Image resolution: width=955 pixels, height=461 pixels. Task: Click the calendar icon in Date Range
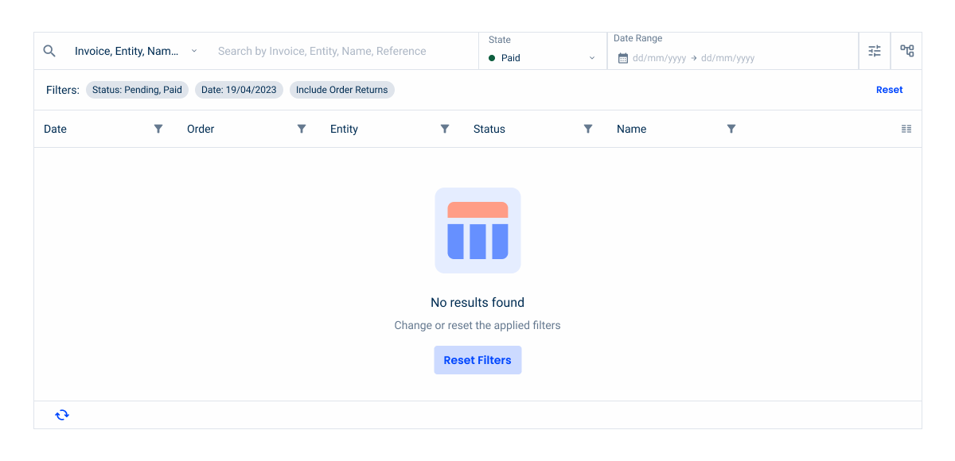click(x=623, y=58)
